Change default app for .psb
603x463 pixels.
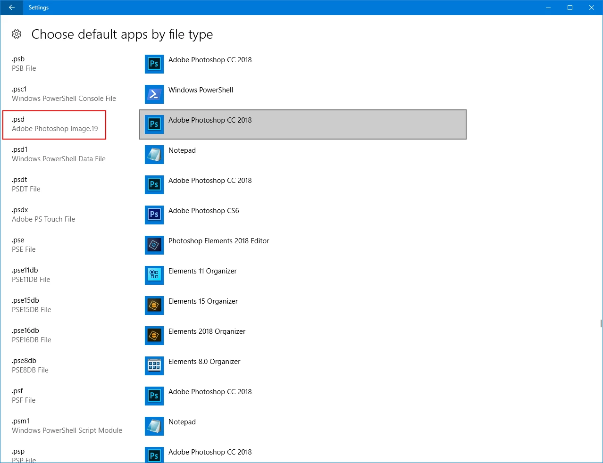coord(303,64)
